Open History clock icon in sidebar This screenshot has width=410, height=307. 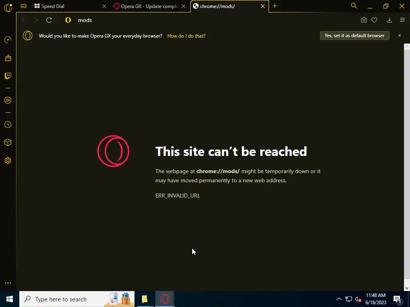(x=8, y=125)
